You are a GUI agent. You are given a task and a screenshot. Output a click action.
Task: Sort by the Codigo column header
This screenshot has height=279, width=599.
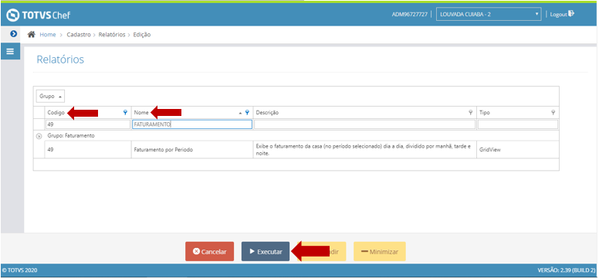coord(56,113)
